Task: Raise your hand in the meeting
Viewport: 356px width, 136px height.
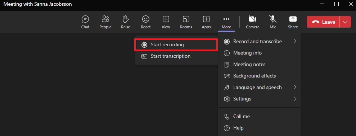Action: 126,22
